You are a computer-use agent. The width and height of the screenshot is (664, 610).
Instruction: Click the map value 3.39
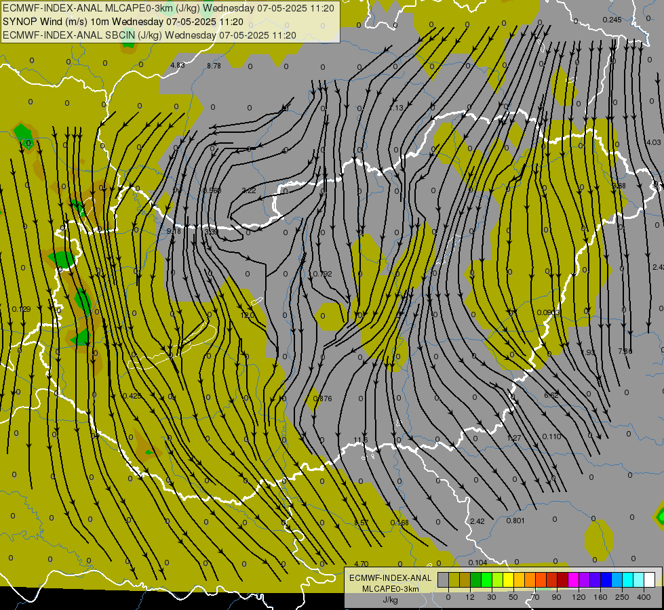coord(211,232)
